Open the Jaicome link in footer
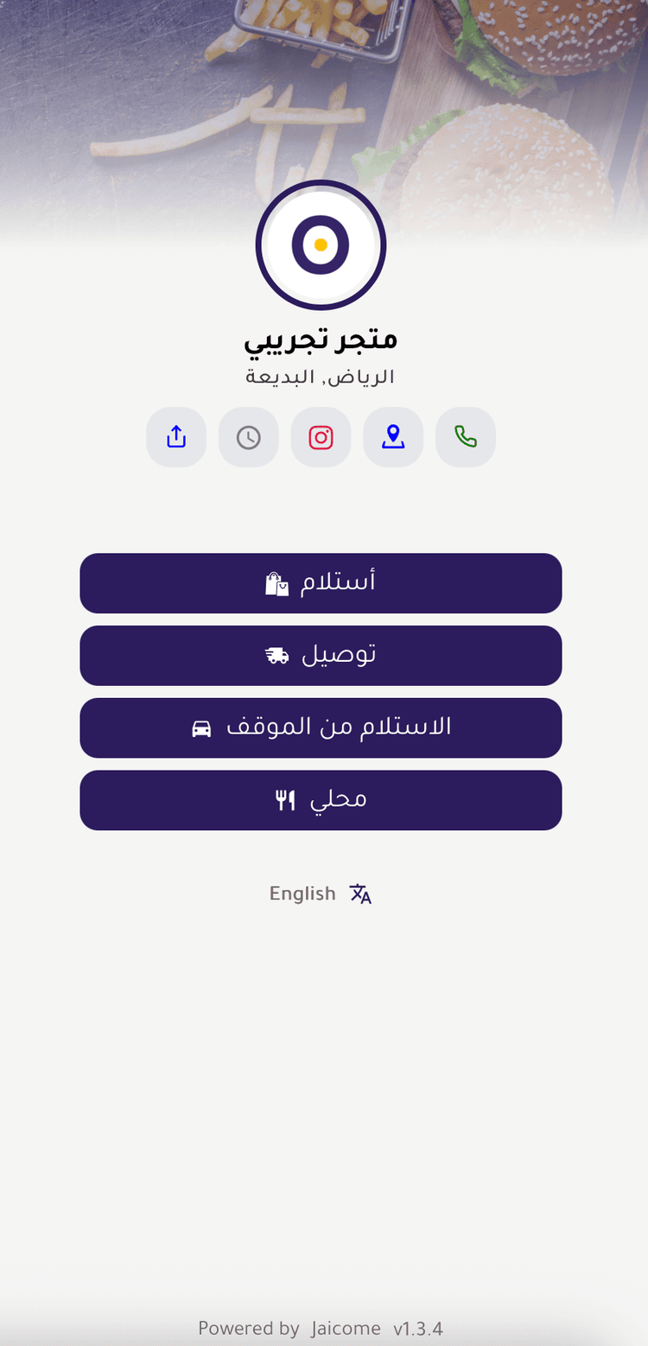The height and width of the screenshot is (1346, 648). coord(346,1328)
